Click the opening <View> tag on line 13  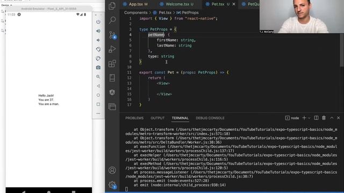point(163,83)
